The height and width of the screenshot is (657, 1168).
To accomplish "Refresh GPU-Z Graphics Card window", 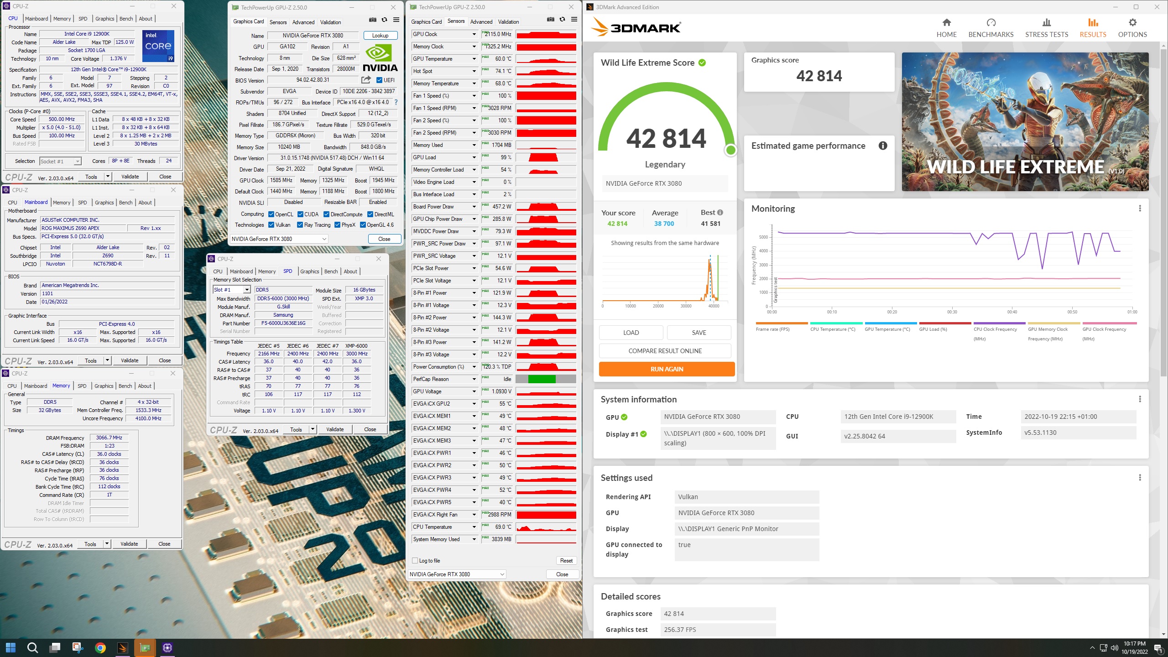I will 384,20.
